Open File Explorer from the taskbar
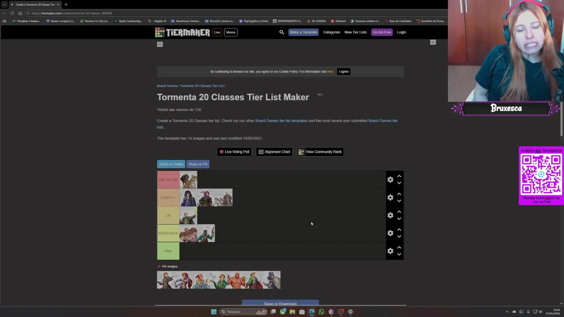 292,312
